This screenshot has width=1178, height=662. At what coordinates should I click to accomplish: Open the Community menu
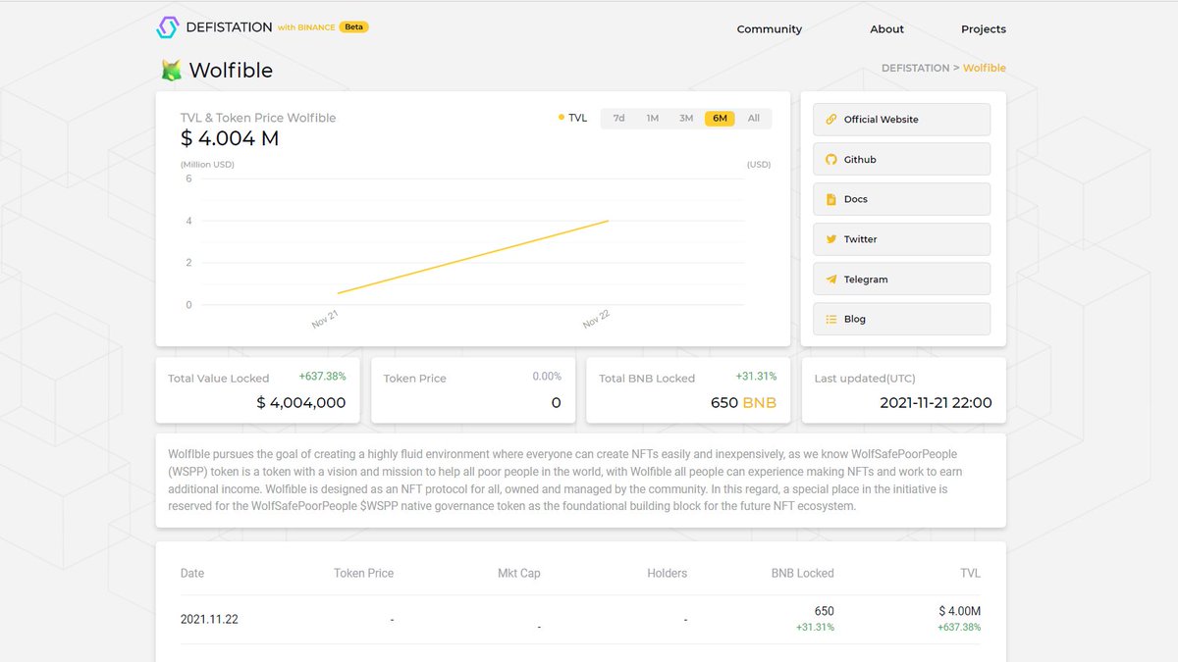click(770, 29)
